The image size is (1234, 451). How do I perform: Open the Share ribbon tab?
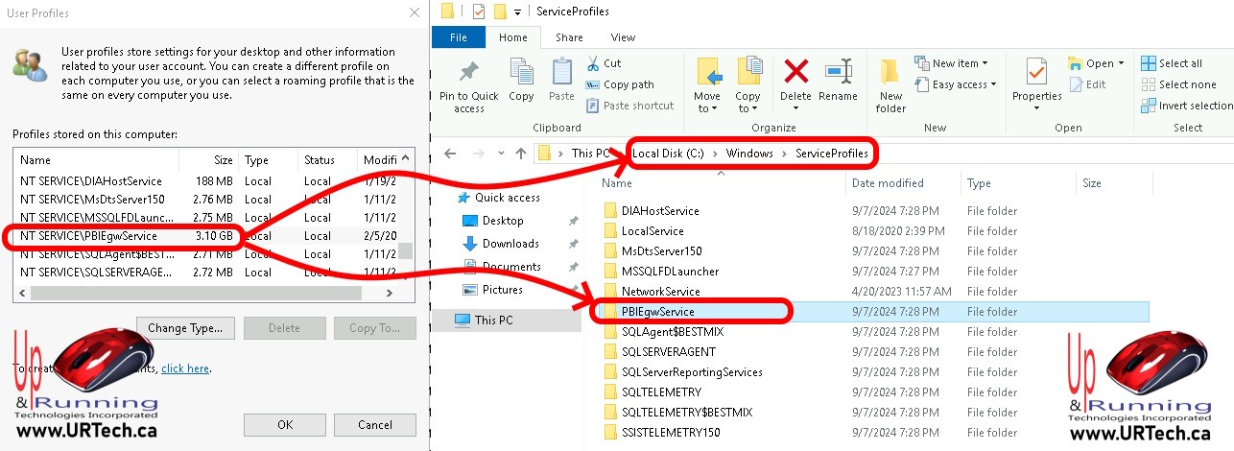569,37
